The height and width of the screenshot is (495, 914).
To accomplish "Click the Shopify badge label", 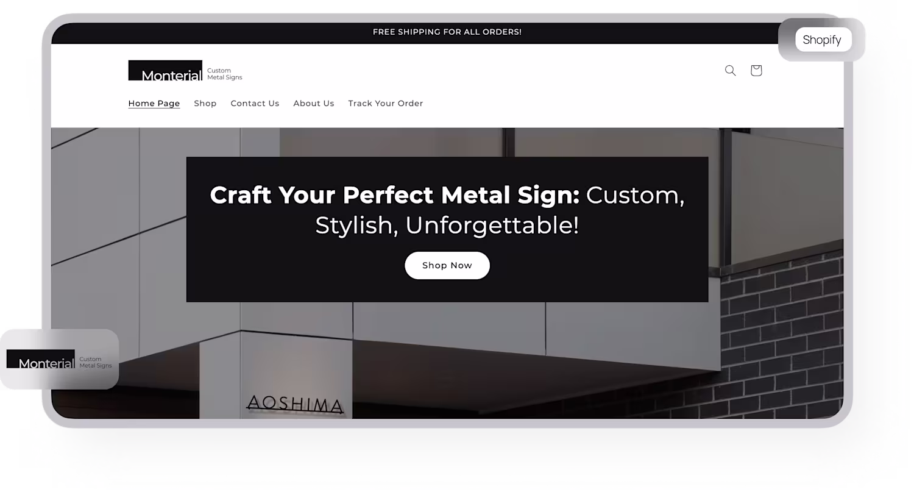I will [x=822, y=40].
